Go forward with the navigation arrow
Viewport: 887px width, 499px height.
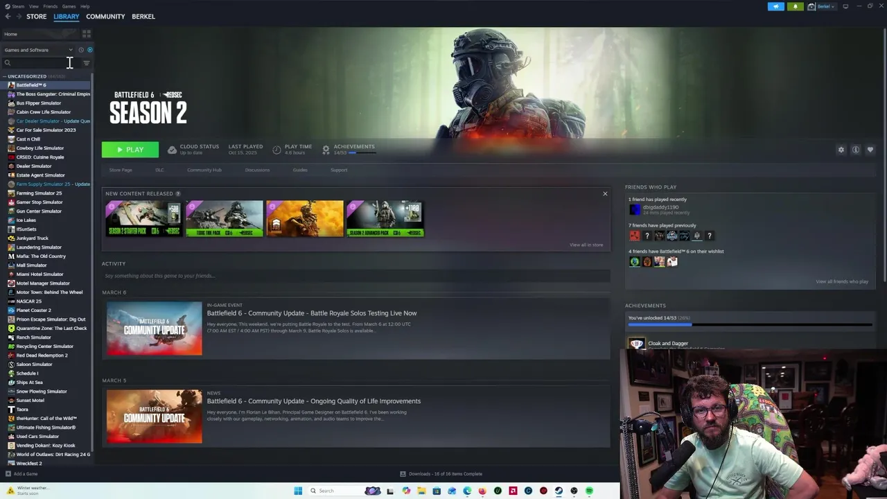pyautogui.click(x=18, y=17)
